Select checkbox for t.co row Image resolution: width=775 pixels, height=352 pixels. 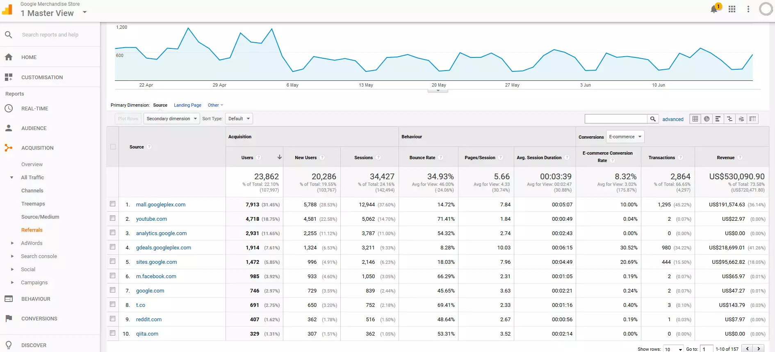tap(113, 304)
